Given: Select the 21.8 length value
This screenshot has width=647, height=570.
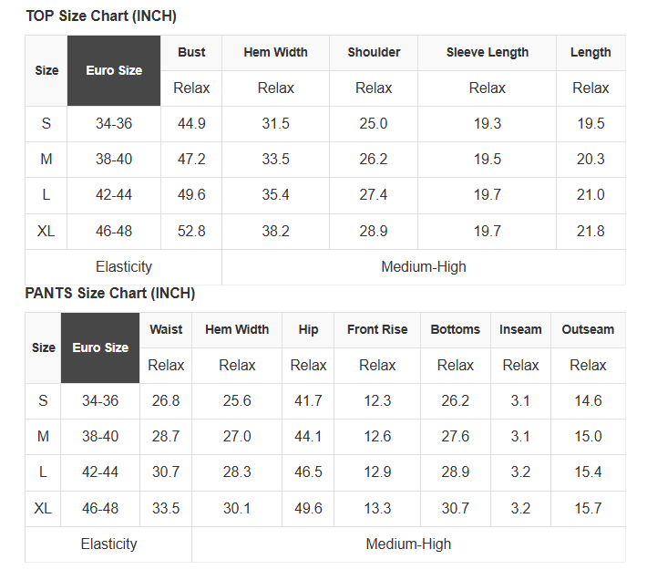Looking at the screenshot, I should (591, 231).
